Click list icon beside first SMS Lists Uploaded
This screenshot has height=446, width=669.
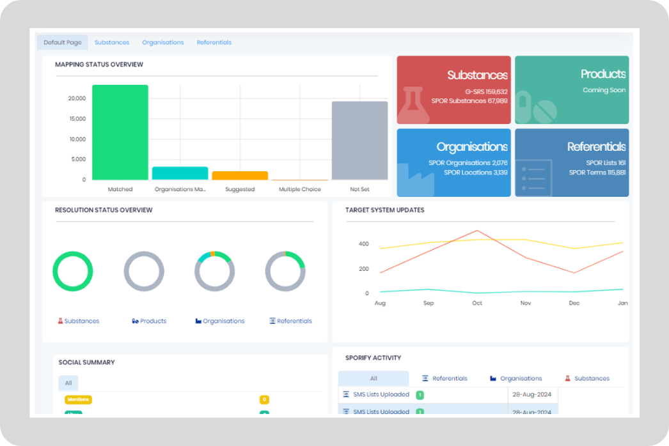(x=346, y=394)
